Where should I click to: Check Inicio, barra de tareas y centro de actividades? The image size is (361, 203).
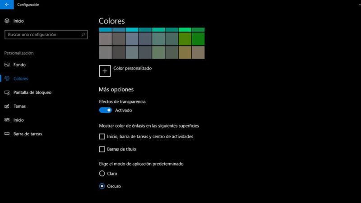tap(102, 137)
